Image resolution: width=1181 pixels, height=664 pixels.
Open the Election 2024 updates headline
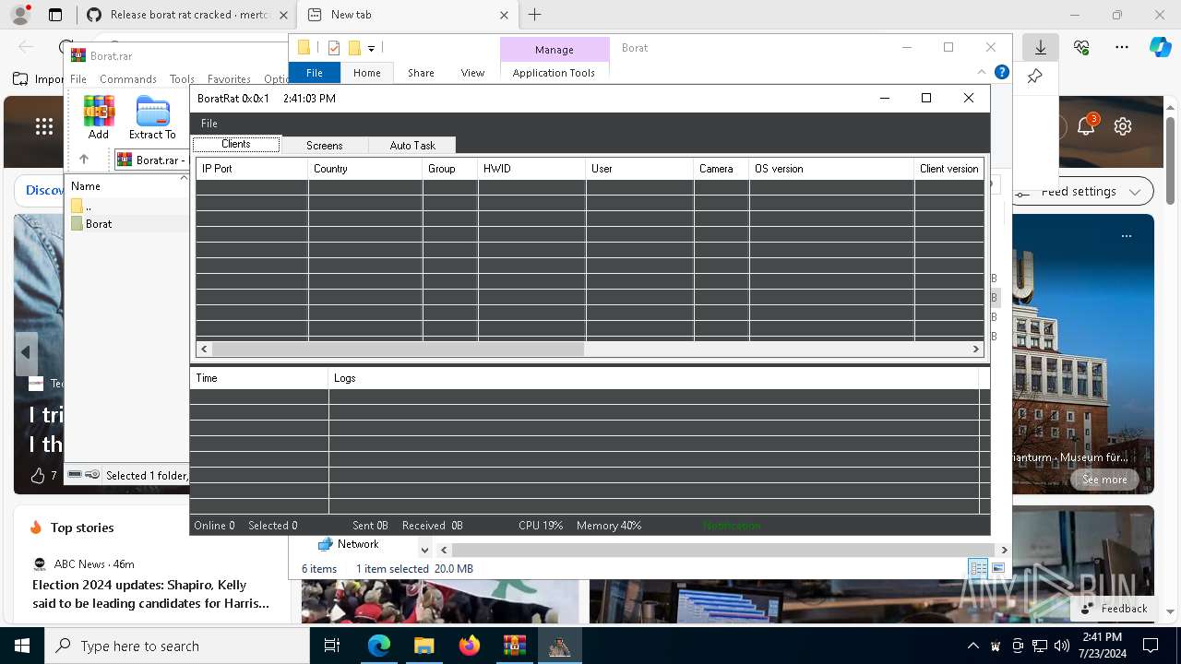150,594
